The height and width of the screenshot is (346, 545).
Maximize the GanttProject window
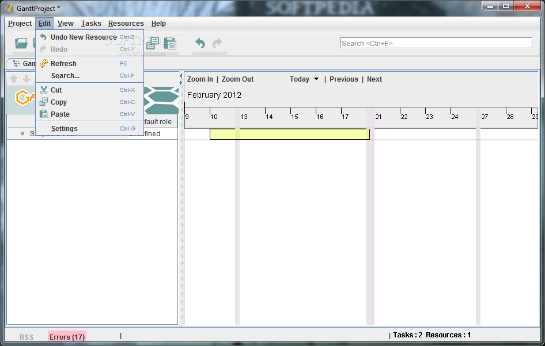coord(506,6)
